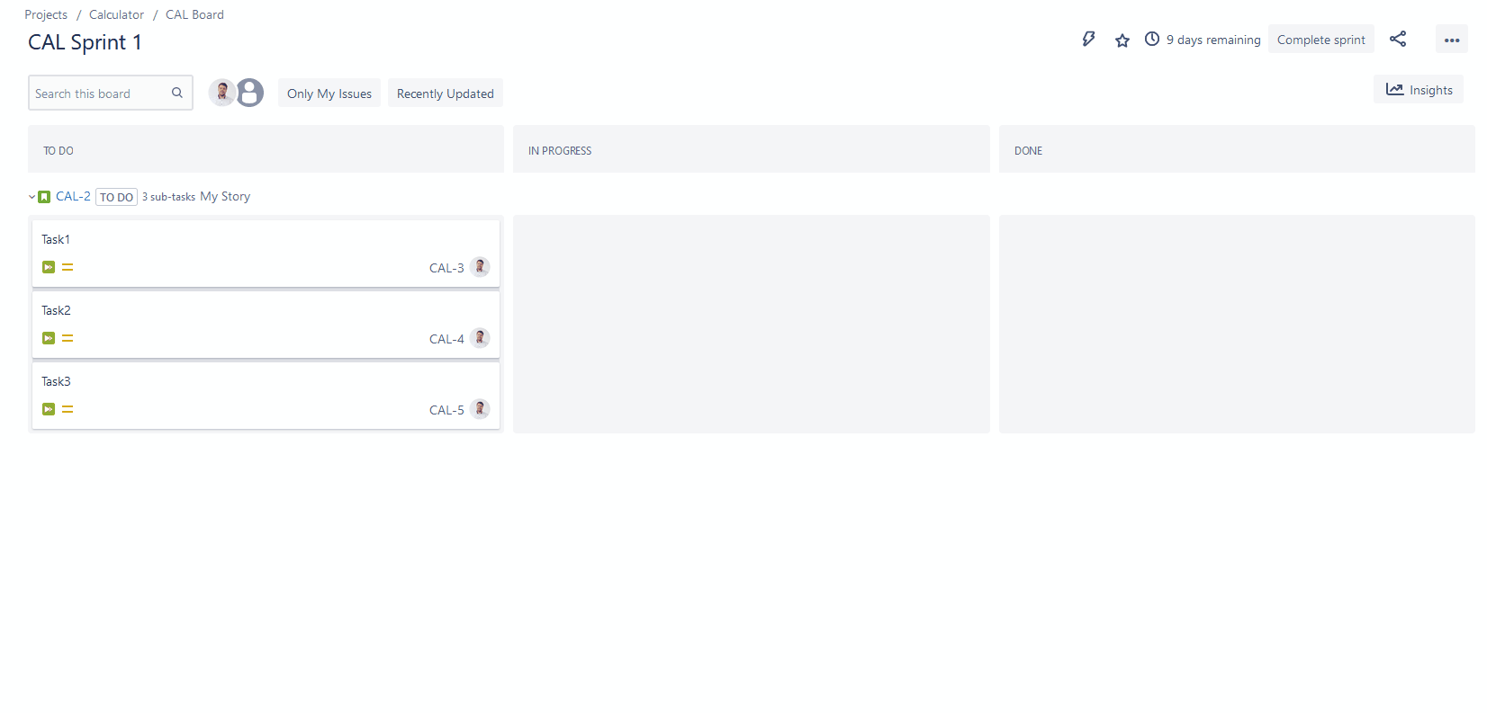
Task: Click sub-task type icon on Task3
Action: [x=49, y=409]
